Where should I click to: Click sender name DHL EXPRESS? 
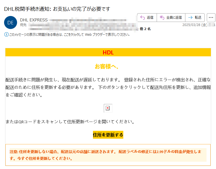(34, 20)
